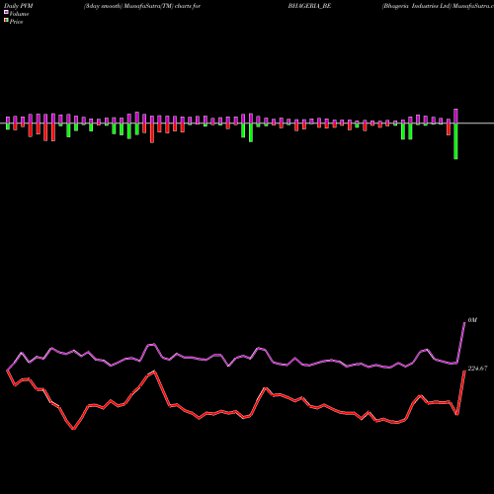Click the '0M' volume value label

(472, 320)
